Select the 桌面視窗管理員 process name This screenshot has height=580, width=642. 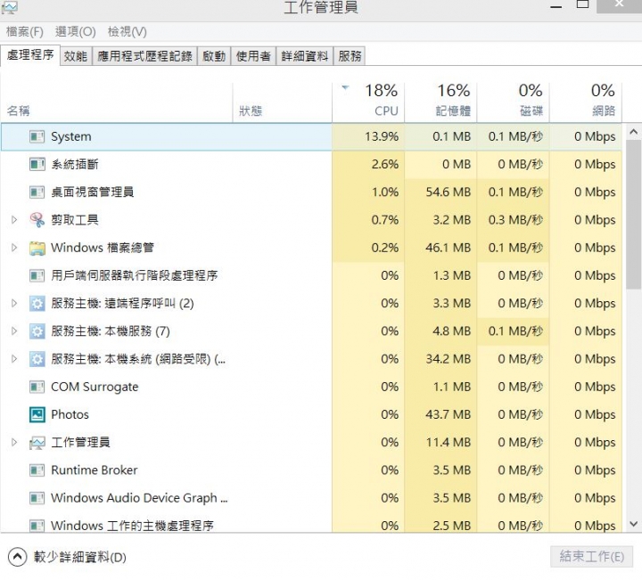[x=93, y=192]
